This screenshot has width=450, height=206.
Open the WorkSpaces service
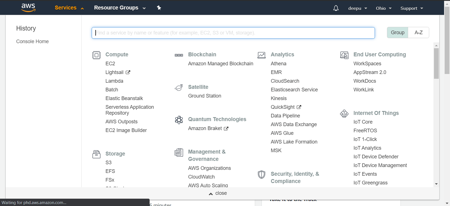click(367, 64)
